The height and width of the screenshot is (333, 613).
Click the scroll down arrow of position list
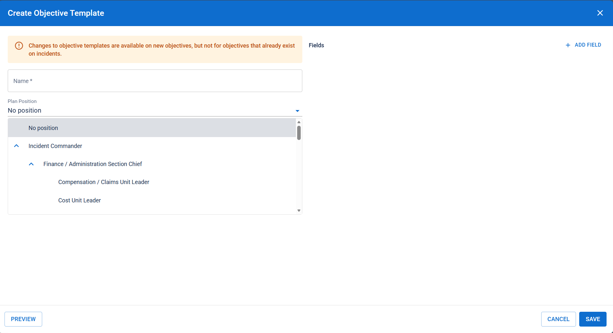(x=299, y=211)
